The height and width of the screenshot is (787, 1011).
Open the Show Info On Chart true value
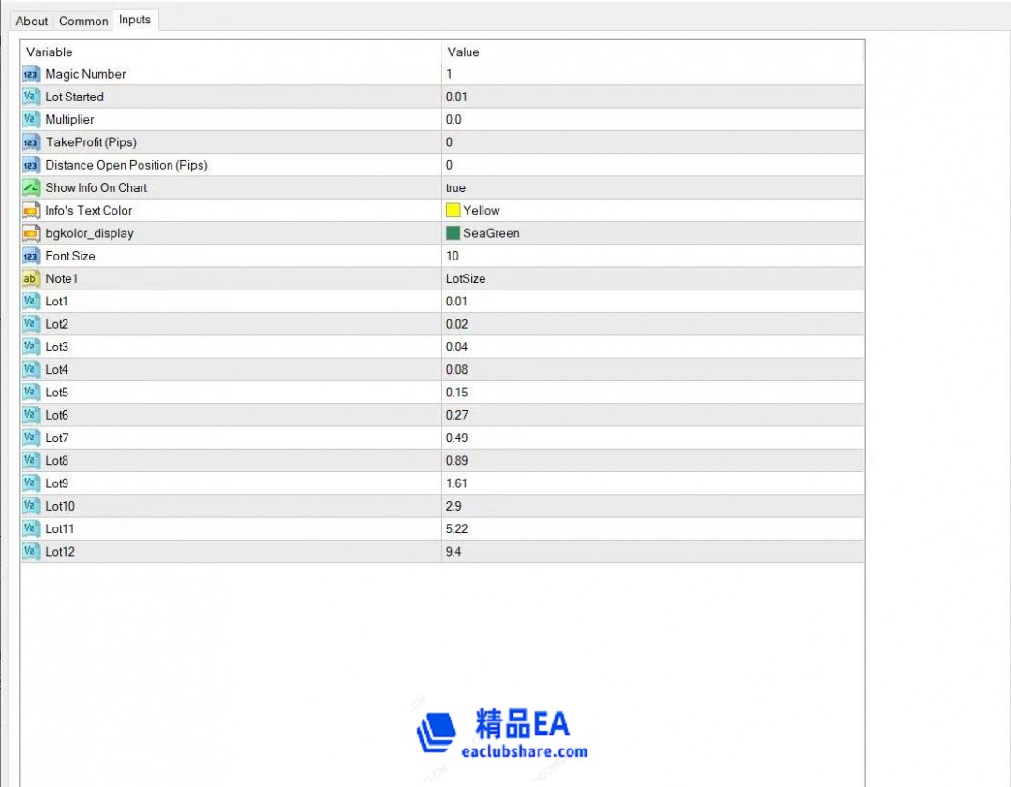click(456, 187)
